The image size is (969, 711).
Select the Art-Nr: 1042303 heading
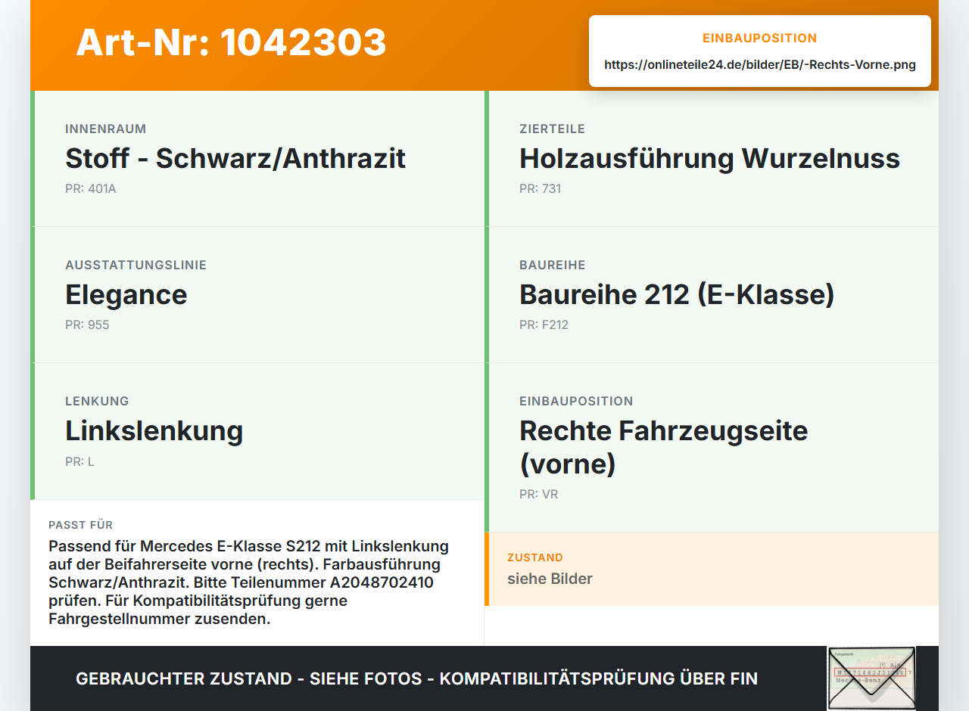pyautogui.click(x=231, y=42)
